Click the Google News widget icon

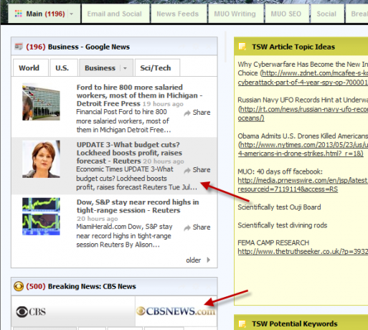coord(19,47)
